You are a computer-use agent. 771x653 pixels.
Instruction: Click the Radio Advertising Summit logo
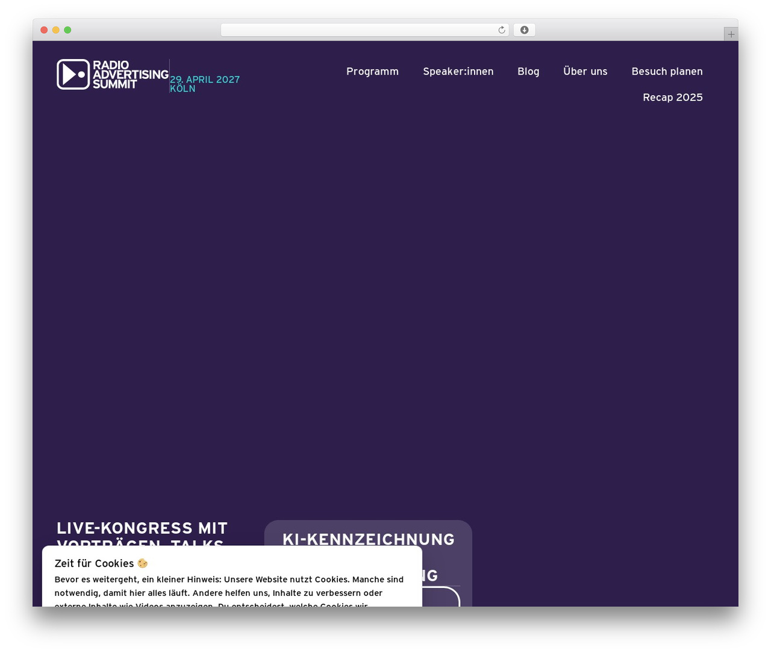tap(113, 75)
